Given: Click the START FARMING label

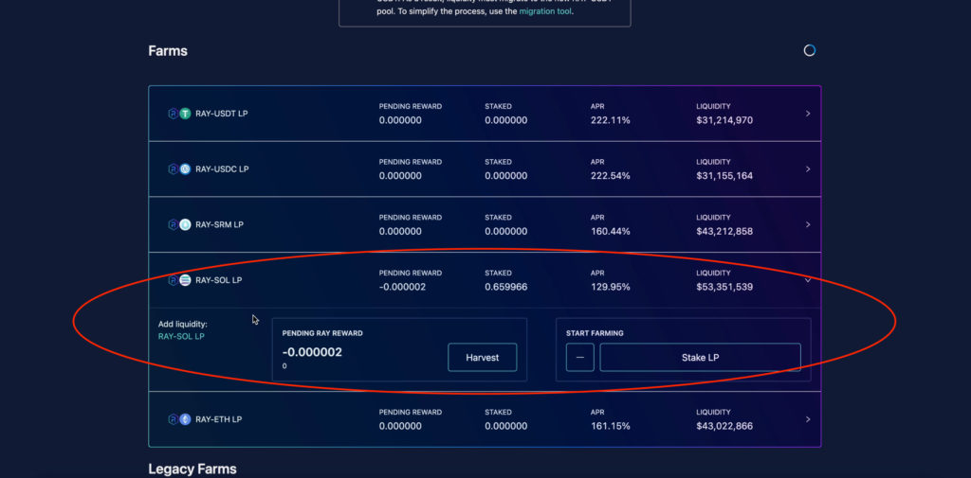Looking at the screenshot, I should (x=595, y=333).
